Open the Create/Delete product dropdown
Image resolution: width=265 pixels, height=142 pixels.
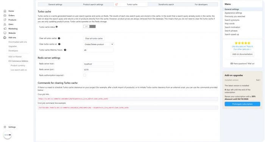click(x=98, y=44)
